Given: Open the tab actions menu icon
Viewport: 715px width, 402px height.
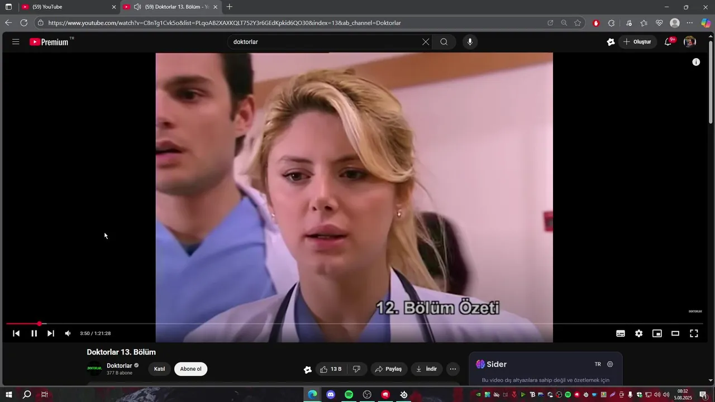Looking at the screenshot, I should click(8, 7).
